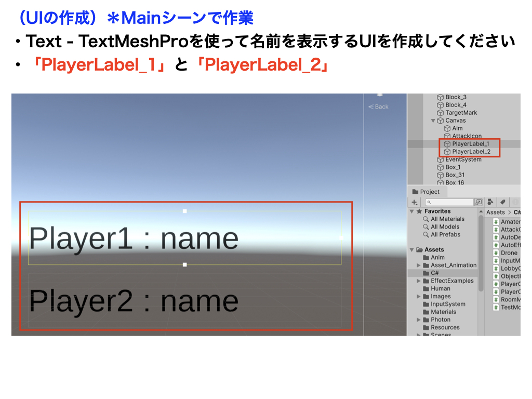
Task: Select AttackIcon in the hierarchy
Action: click(x=467, y=136)
